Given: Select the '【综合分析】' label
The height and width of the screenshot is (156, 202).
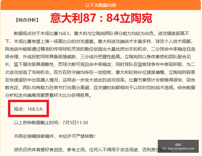Looking at the screenshot, I should (27, 20).
